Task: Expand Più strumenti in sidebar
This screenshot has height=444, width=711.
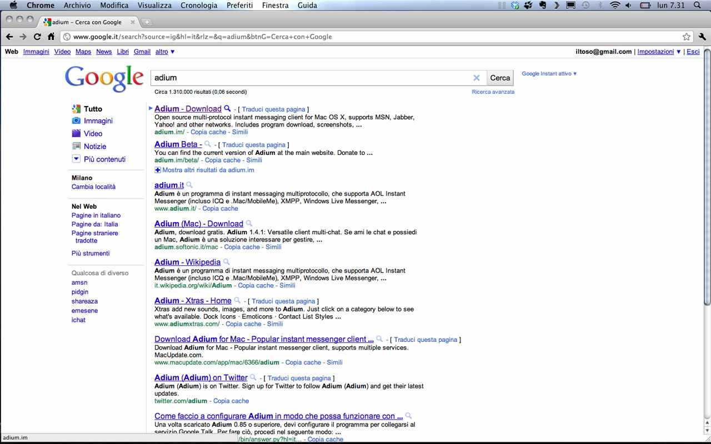Action: point(91,253)
